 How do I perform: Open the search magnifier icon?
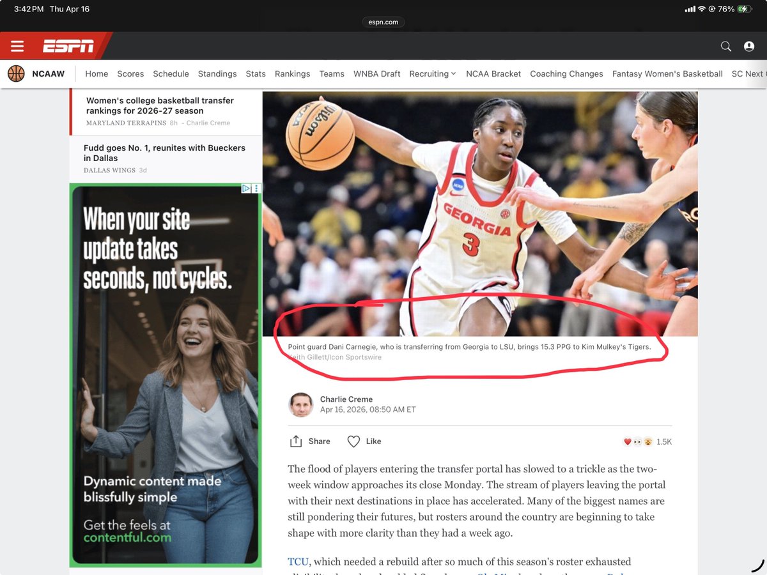pos(726,46)
